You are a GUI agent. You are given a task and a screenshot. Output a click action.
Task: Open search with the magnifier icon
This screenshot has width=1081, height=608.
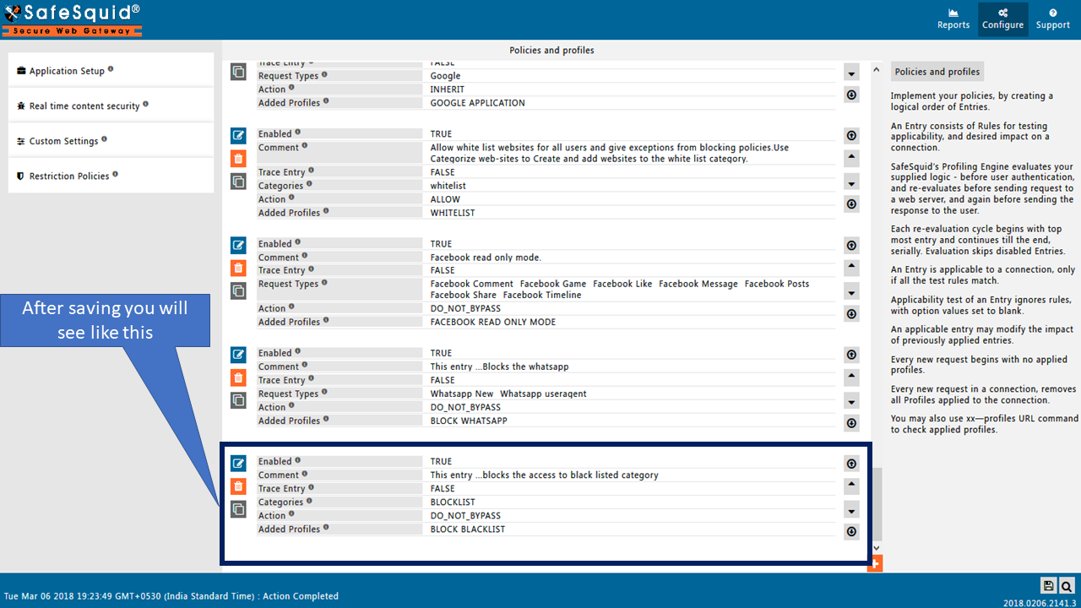1067,586
